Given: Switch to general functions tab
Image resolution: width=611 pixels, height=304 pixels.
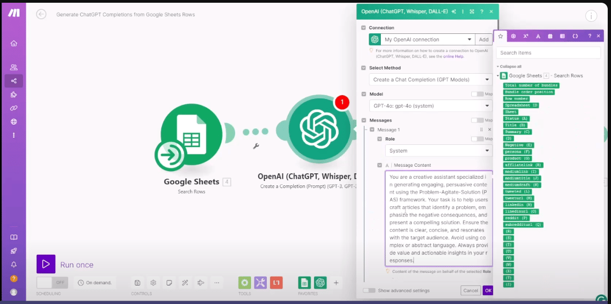Looking at the screenshot, I should [x=513, y=36].
